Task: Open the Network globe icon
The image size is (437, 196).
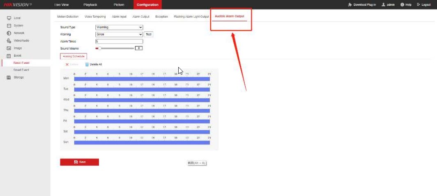Action: coord(9,33)
